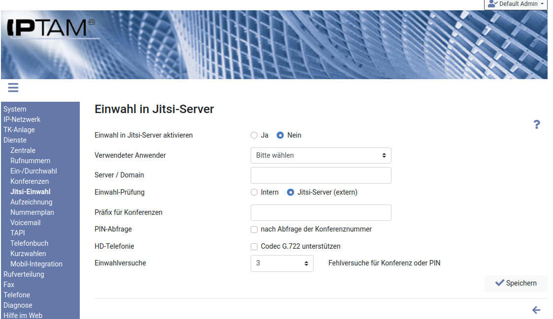553x319 pixels.
Task: Click the back arrow icon
Action: (x=536, y=310)
